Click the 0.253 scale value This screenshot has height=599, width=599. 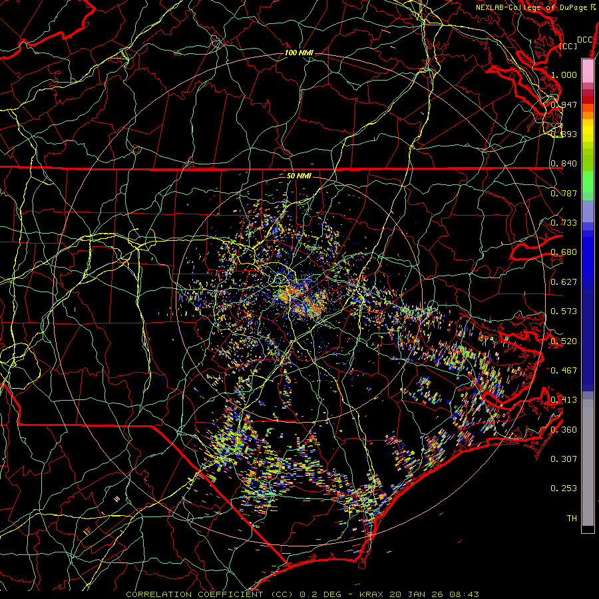(x=564, y=489)
